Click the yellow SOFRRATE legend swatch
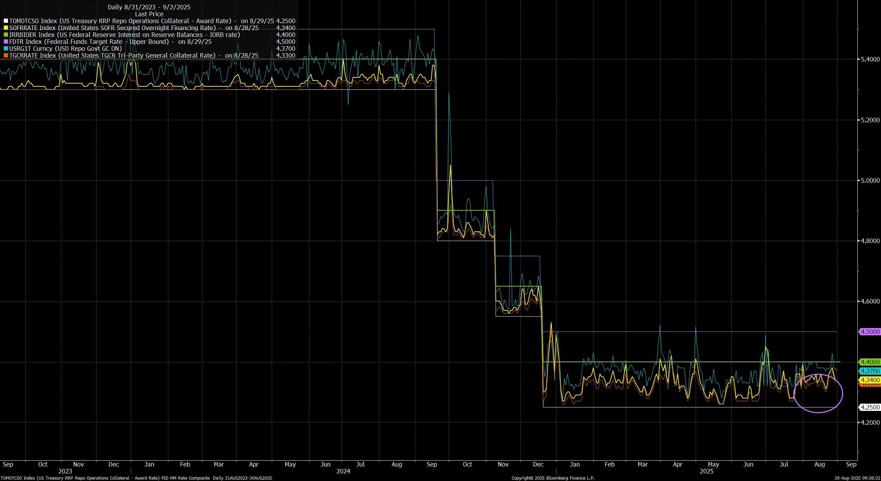881x481 pixels. tap(6, 28)
